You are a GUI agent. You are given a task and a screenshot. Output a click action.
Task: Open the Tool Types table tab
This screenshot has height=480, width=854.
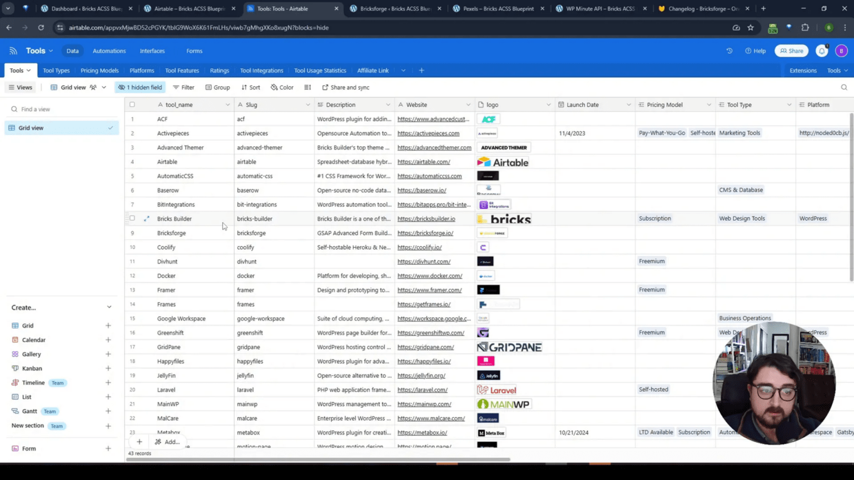click(56, 70)
